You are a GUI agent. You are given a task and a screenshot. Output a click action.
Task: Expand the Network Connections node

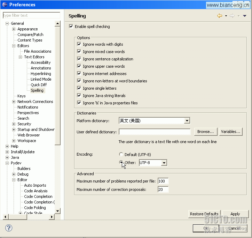click(x=14, y=102)
